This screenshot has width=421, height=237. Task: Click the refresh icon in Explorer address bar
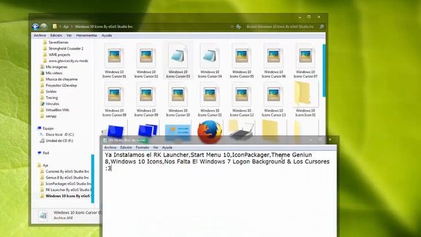point(238,26)
